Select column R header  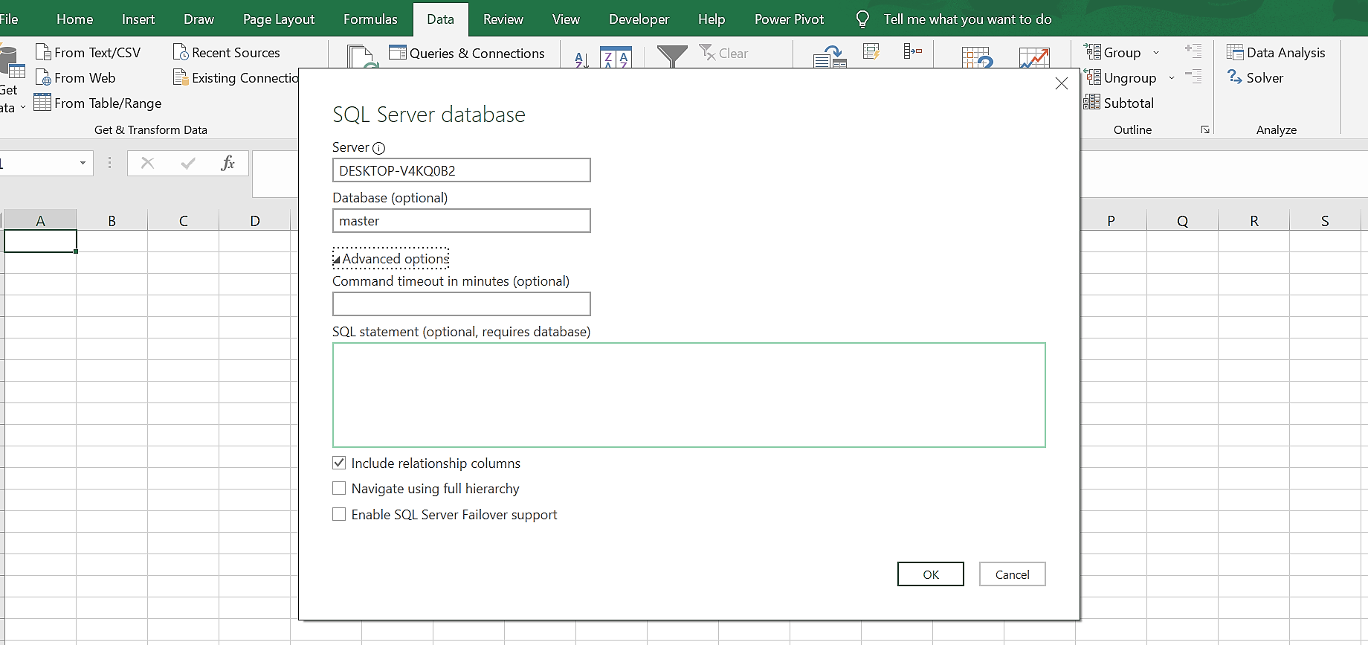point(1254,221)
